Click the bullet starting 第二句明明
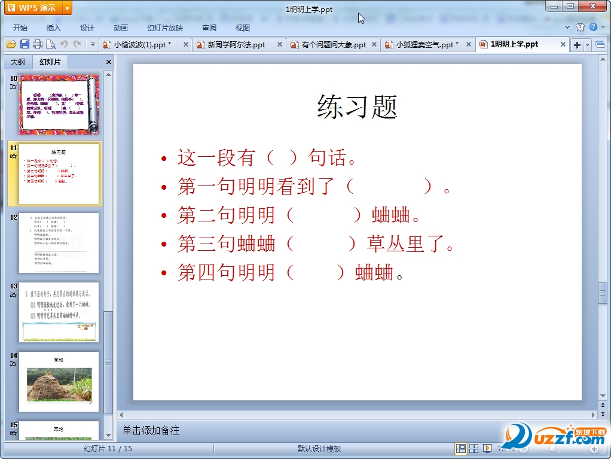Screen dimensions: 611x459 click(x=298, y=215)
